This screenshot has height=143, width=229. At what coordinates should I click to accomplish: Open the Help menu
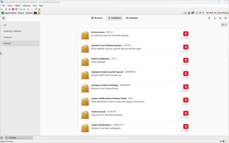click(x=41, y=6)
